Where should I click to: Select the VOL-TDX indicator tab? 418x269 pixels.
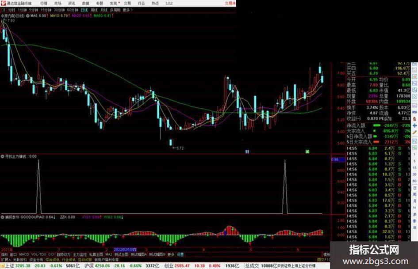(x=39, y=254)
